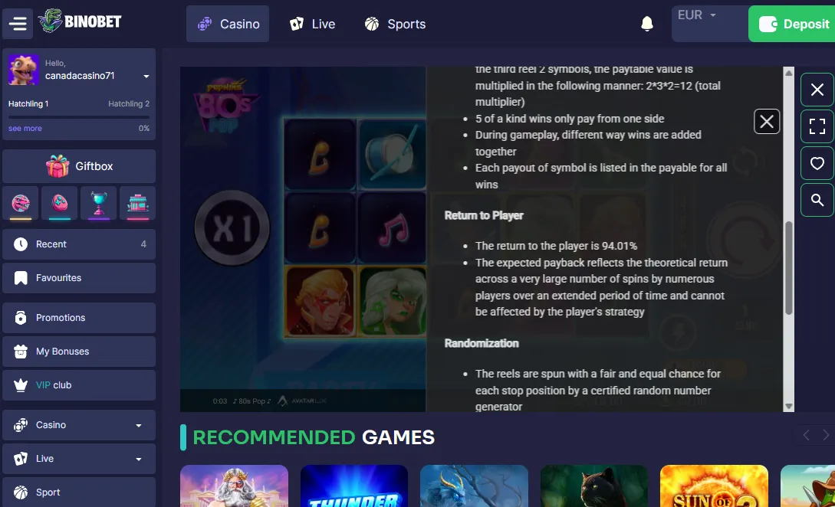Switch to the Sports top tab
Screen dimensions: 835x507
(x=395, y=24)
